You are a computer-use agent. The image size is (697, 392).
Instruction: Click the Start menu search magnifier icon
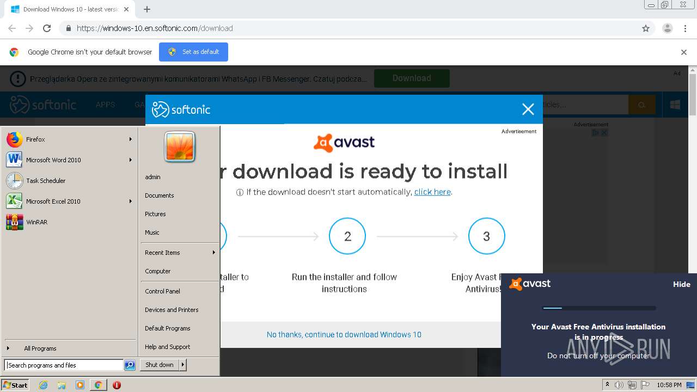130,365
